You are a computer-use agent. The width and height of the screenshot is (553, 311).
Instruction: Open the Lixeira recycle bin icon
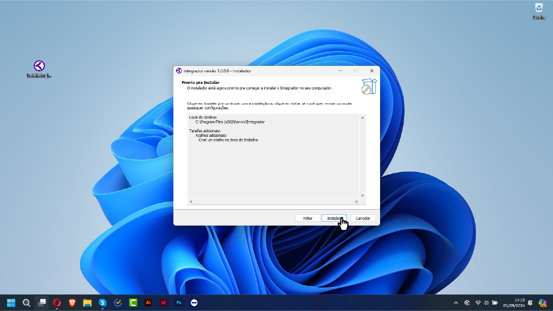coord(539,11)
